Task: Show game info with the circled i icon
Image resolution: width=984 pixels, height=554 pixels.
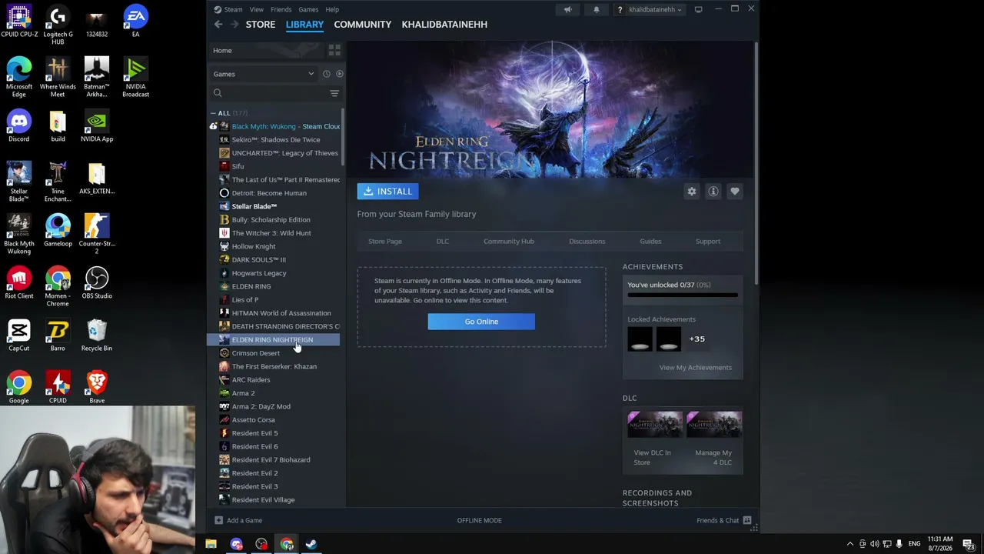Action: coord(713,192)
